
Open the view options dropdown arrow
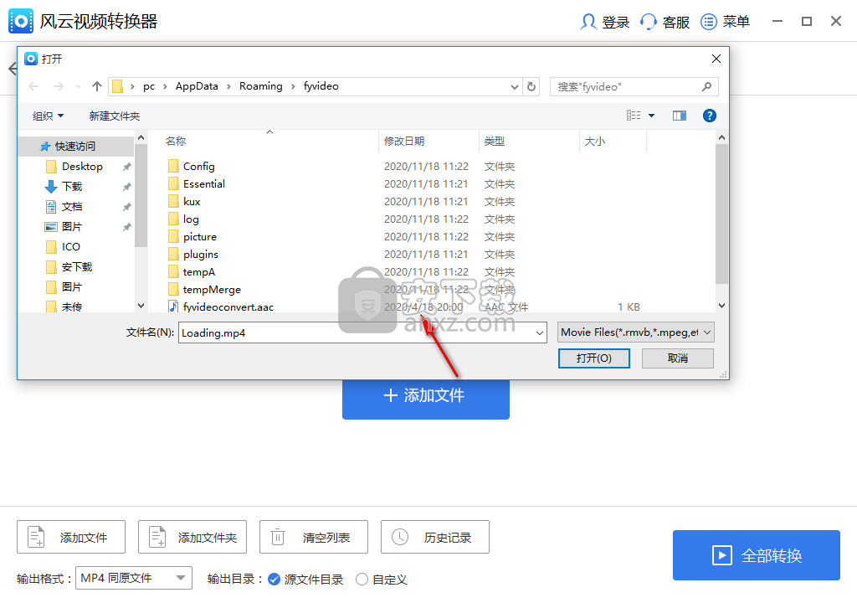tap(651, 116)
